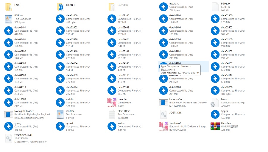Click the data03101 archive icon
Screen dimensions: 268x152
click(112, 55)
